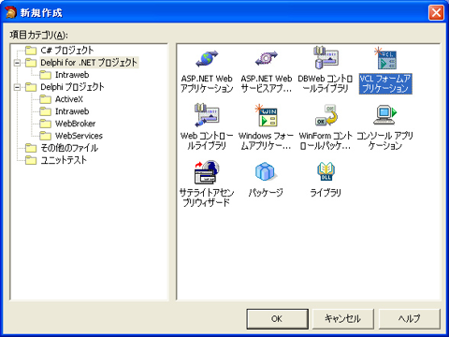The height and width of the screenshot is (337, 449).
Task: Select the サテライトアセンブリウィザード icon
Action: pyautogui.click(x=207, y=172)
